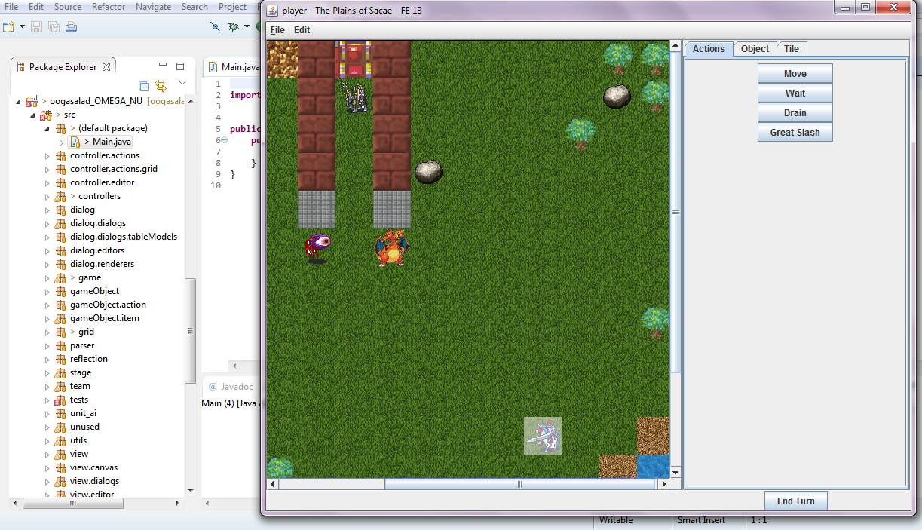Click the Wait action button

pos(795,93)
